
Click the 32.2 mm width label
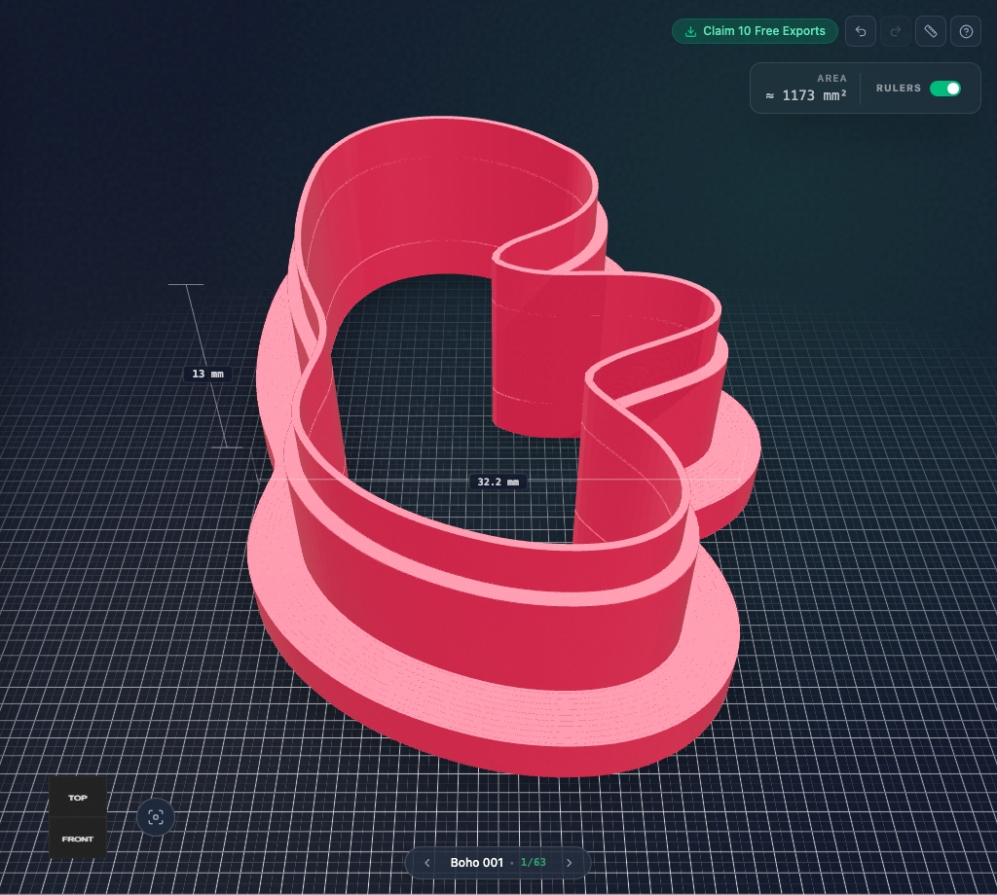pos(498,483)
